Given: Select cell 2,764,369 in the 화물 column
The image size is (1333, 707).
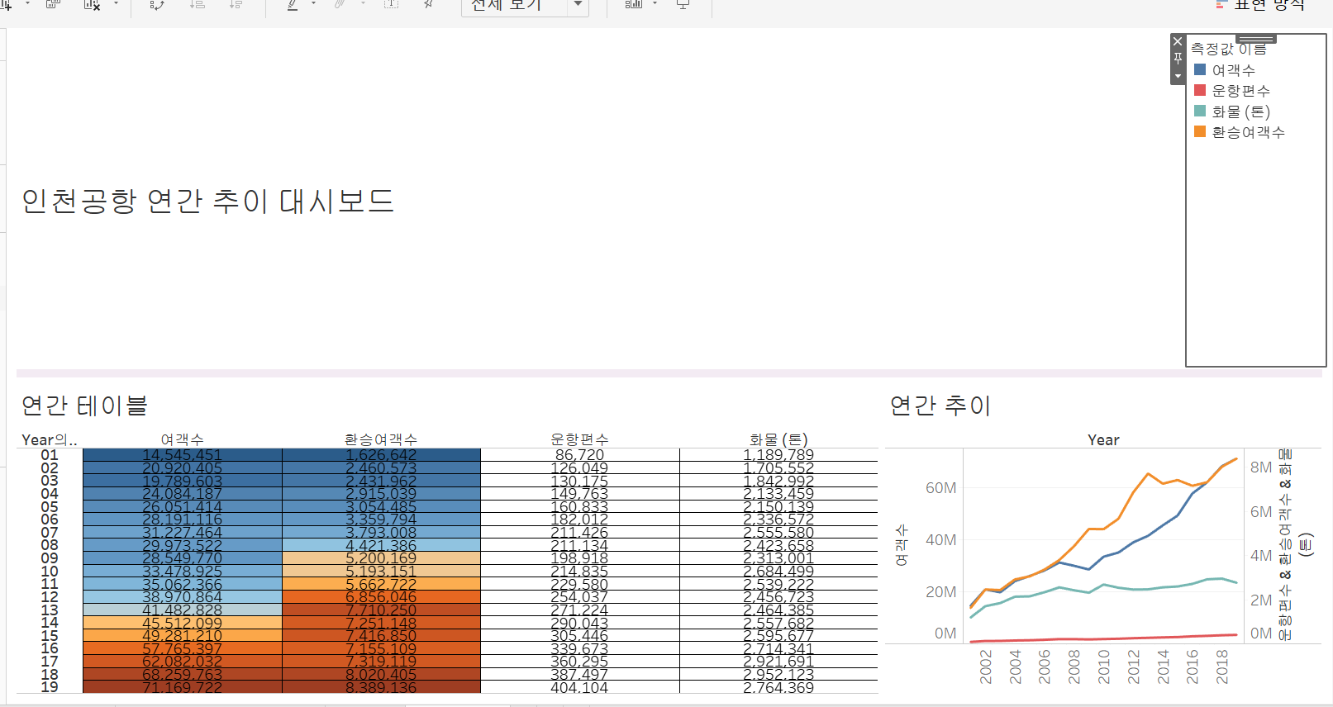Looking at the screenshot, I should click(x=778, y=687).
